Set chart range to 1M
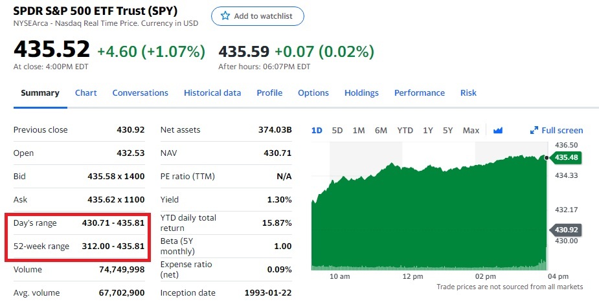 (x=359, y=130)
